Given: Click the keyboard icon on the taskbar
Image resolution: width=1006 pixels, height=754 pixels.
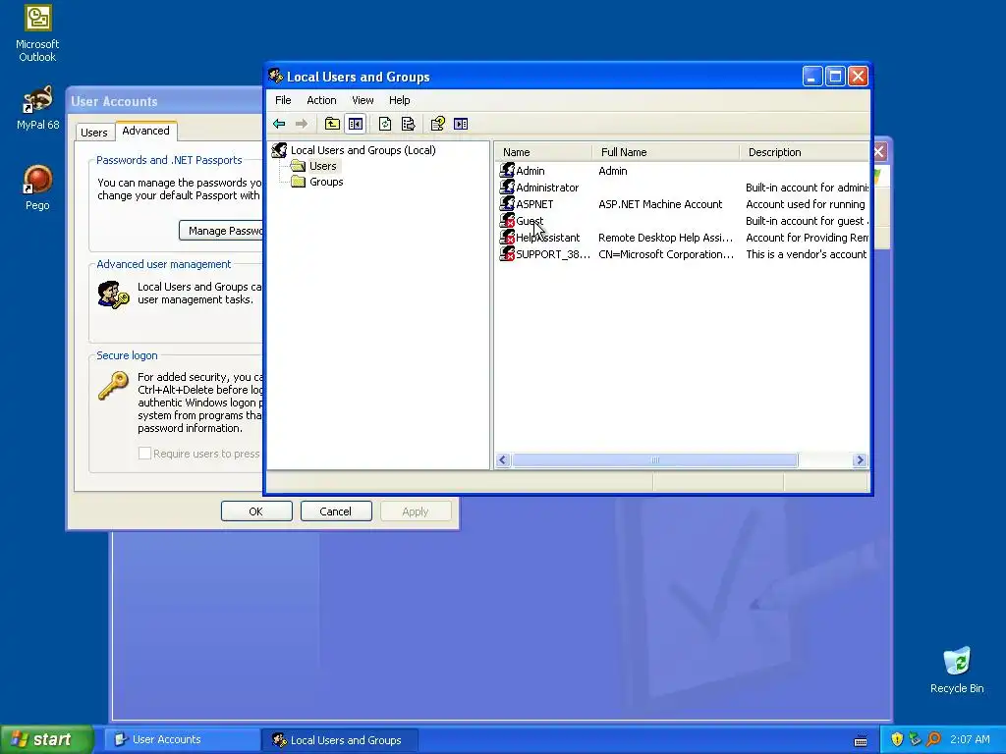Looking at the screenshot, I should click(x=861, y=741).
